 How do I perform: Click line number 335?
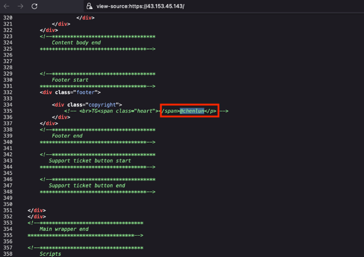[8, 111]
